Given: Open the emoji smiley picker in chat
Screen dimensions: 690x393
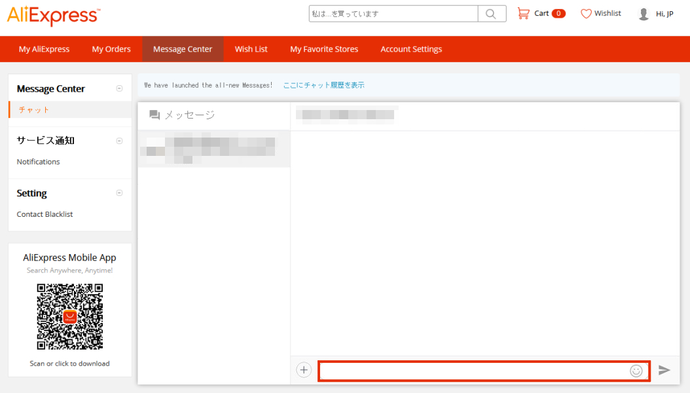Looking at the screenshot, I should point(636,371).
